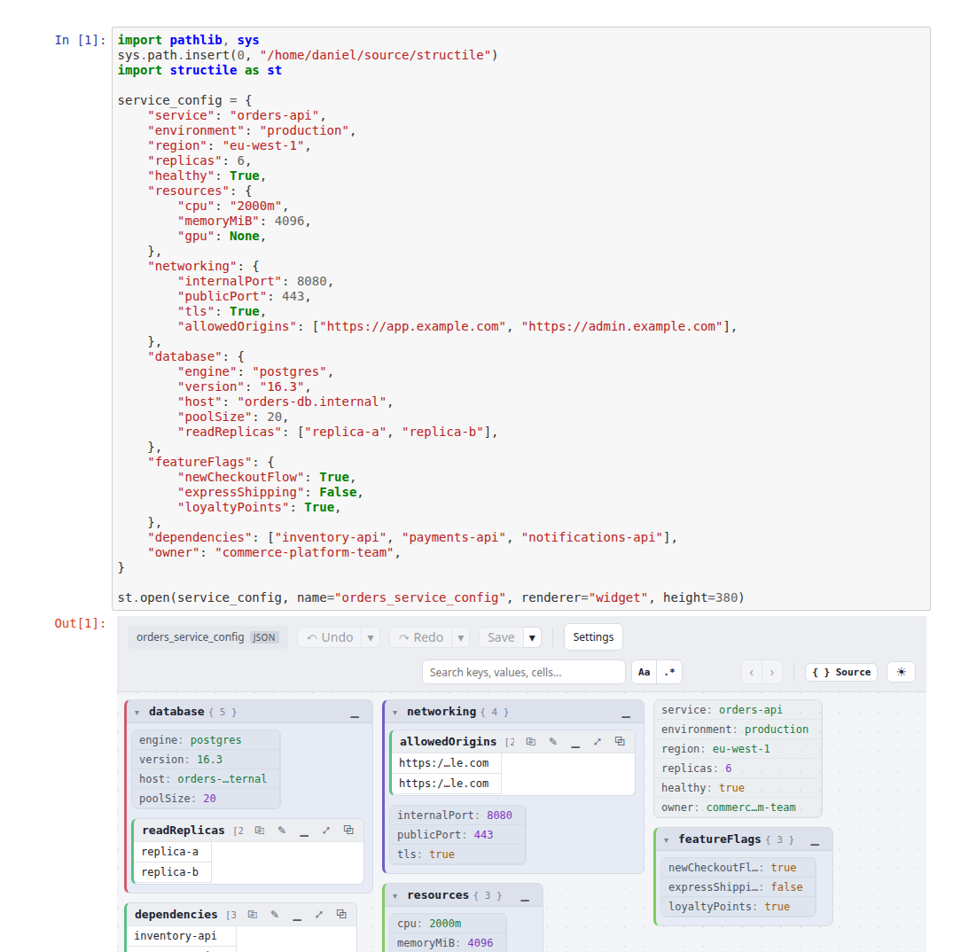Go to previous search match
Image resolution: width=961 pixels, height=952 pixels.
point(752,672)
